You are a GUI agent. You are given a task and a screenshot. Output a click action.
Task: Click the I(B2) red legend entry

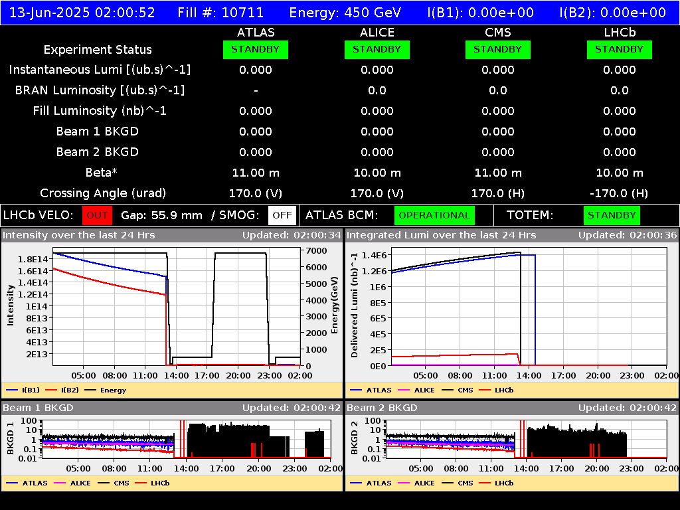point(62,390)
